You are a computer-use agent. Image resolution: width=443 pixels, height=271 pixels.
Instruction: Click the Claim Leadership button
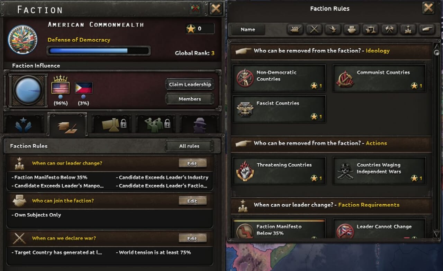(x=190, y=85)
